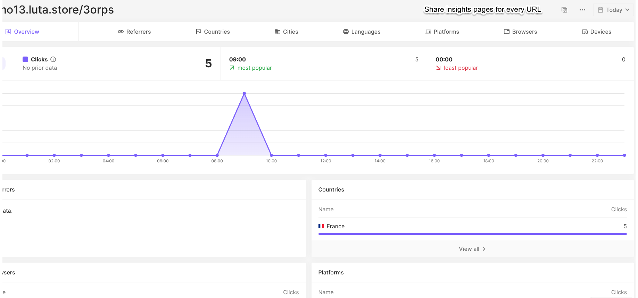Image resolution: width=638 pixels, height=298 pixels.
Task: Open the Browsers tab
Action: (520, 32)
